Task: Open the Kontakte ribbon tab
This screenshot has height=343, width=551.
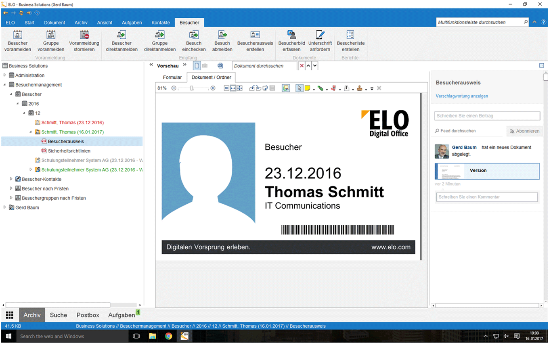Action: point(161,23)
